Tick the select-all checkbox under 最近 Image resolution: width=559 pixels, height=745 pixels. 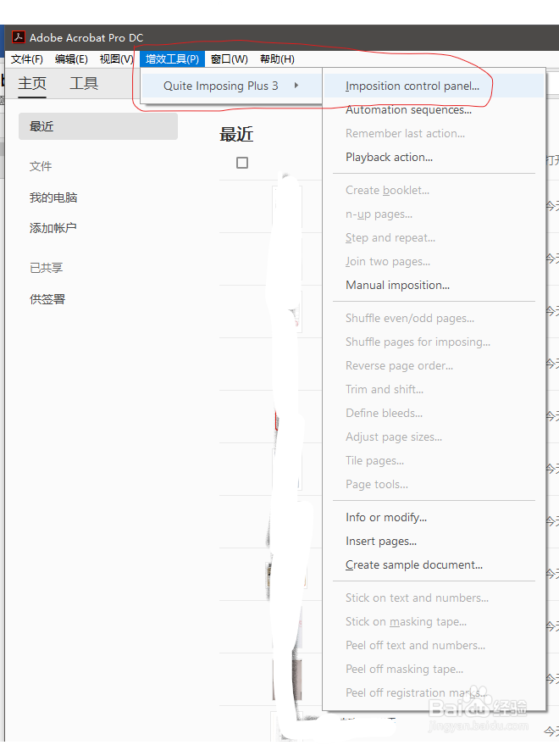[242, 163]
